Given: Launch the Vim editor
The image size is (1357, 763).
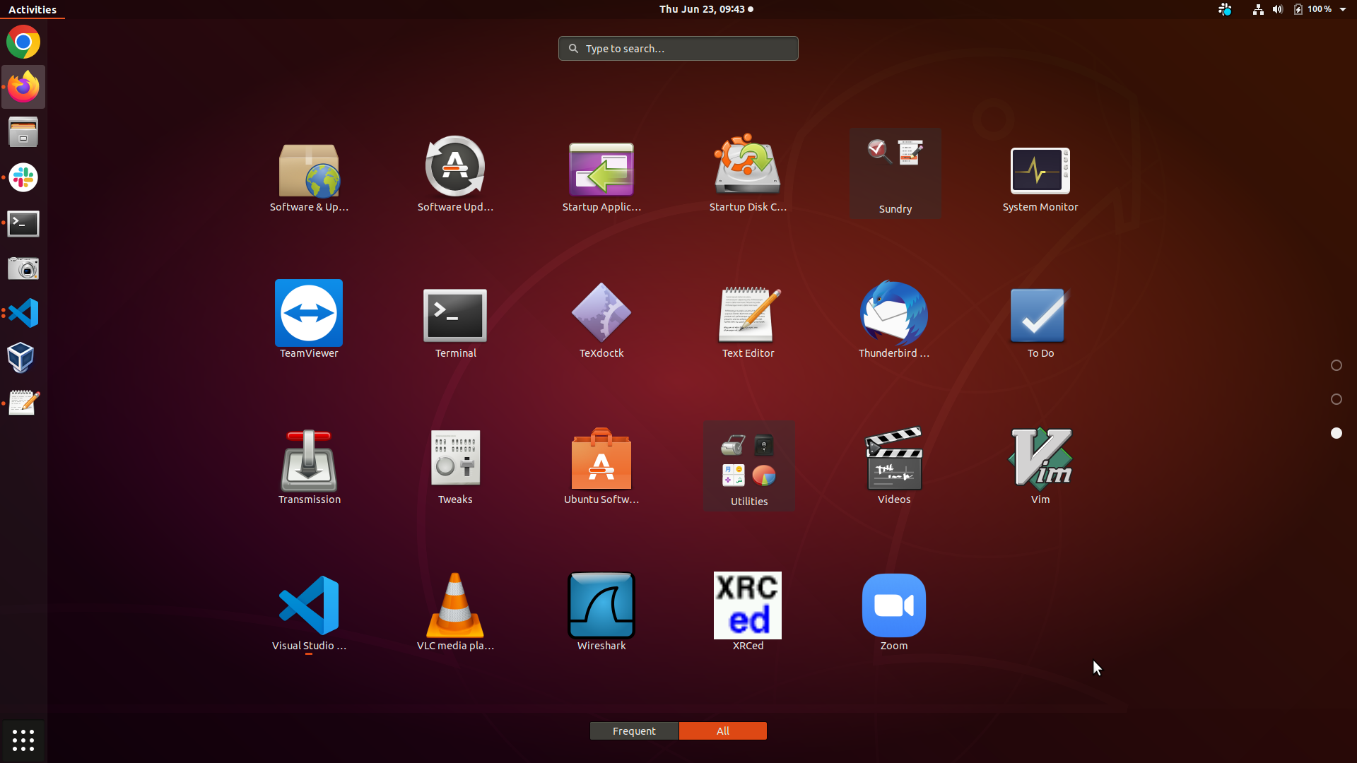Looking at the screenshot, I should pos(1040,460).
